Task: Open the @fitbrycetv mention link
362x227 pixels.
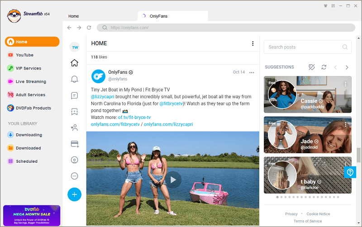Action: (x=171, y=104)
